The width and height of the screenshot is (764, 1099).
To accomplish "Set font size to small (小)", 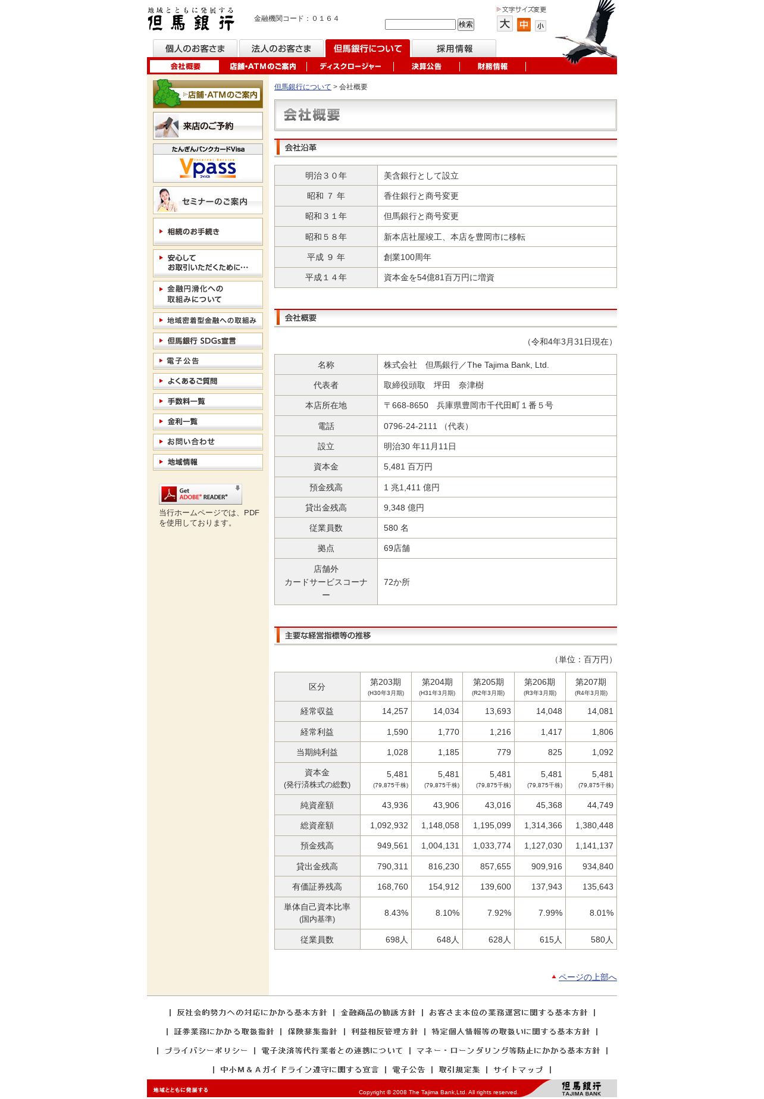I will [x=540, y=26].
